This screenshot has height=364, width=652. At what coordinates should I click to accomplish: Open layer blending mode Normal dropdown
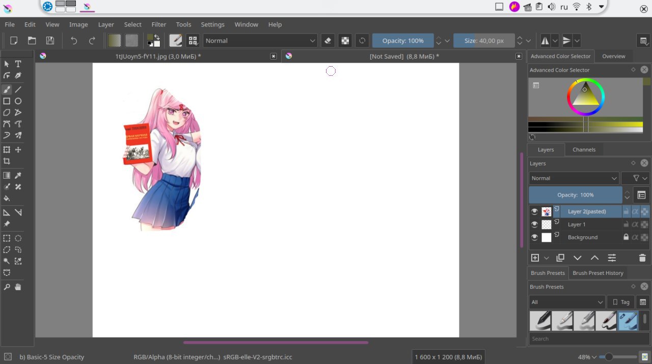574,178
